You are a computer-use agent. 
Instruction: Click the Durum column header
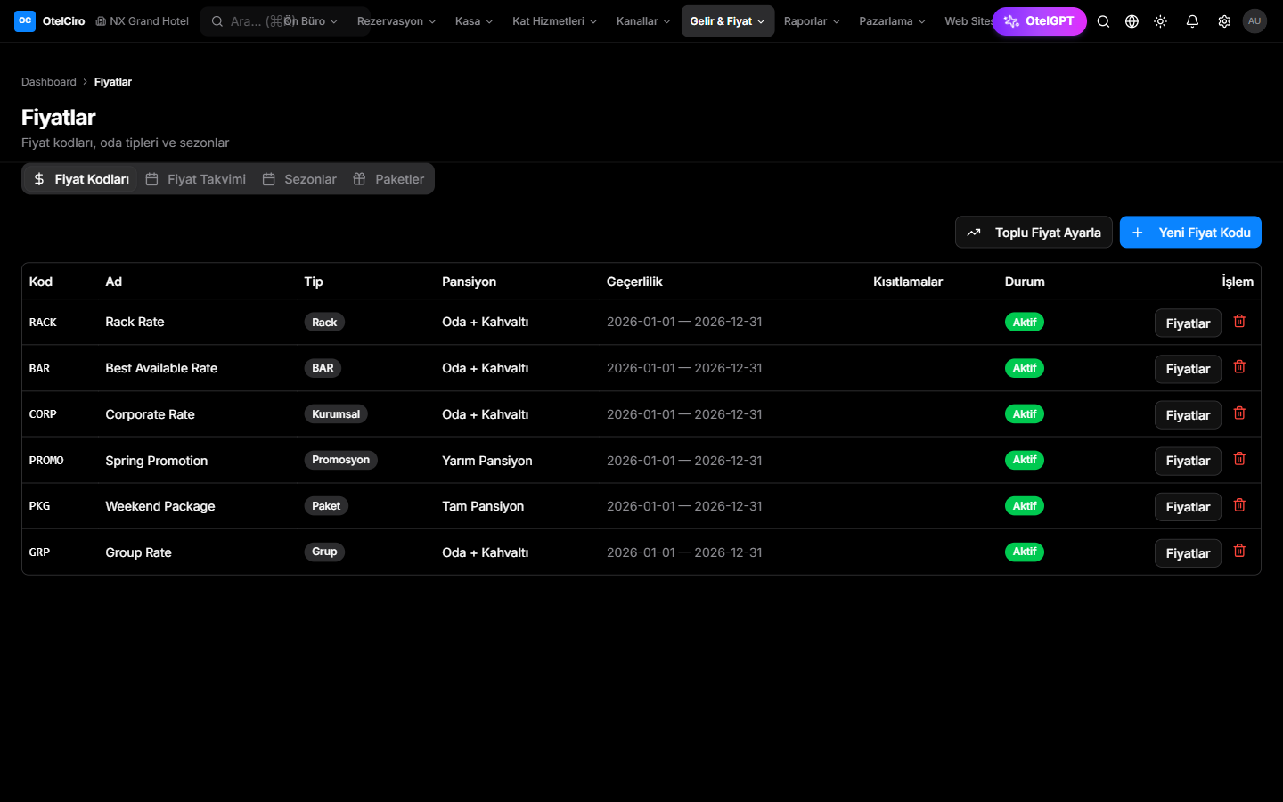(1025, 282)
